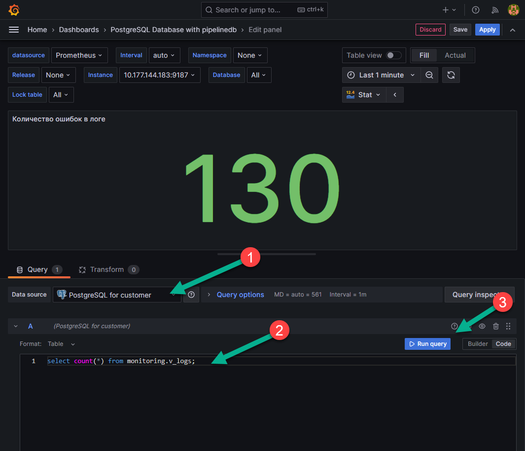
Task: Expand the Stat visualization picker
Action: point(364,95)
